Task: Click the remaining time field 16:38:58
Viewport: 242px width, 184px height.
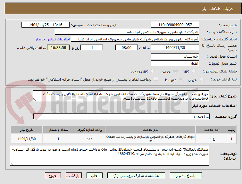Action: pos(58,47)
